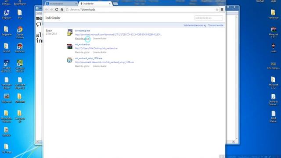Screen dimensions: 281x158
Task: Click Chrome's back arrow button
Action: (47, 10)
